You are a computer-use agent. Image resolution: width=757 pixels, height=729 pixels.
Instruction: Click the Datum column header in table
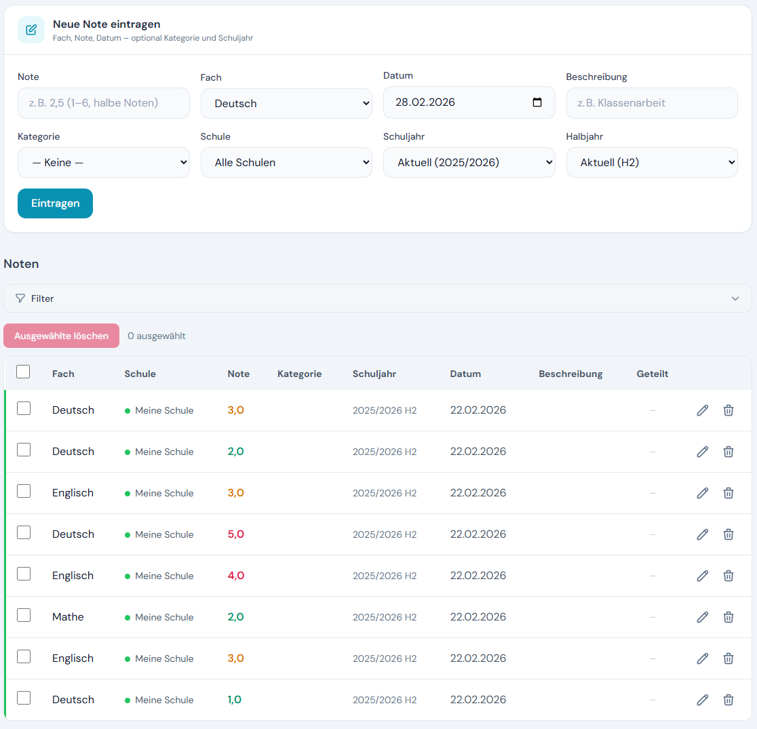click(465, 374)
